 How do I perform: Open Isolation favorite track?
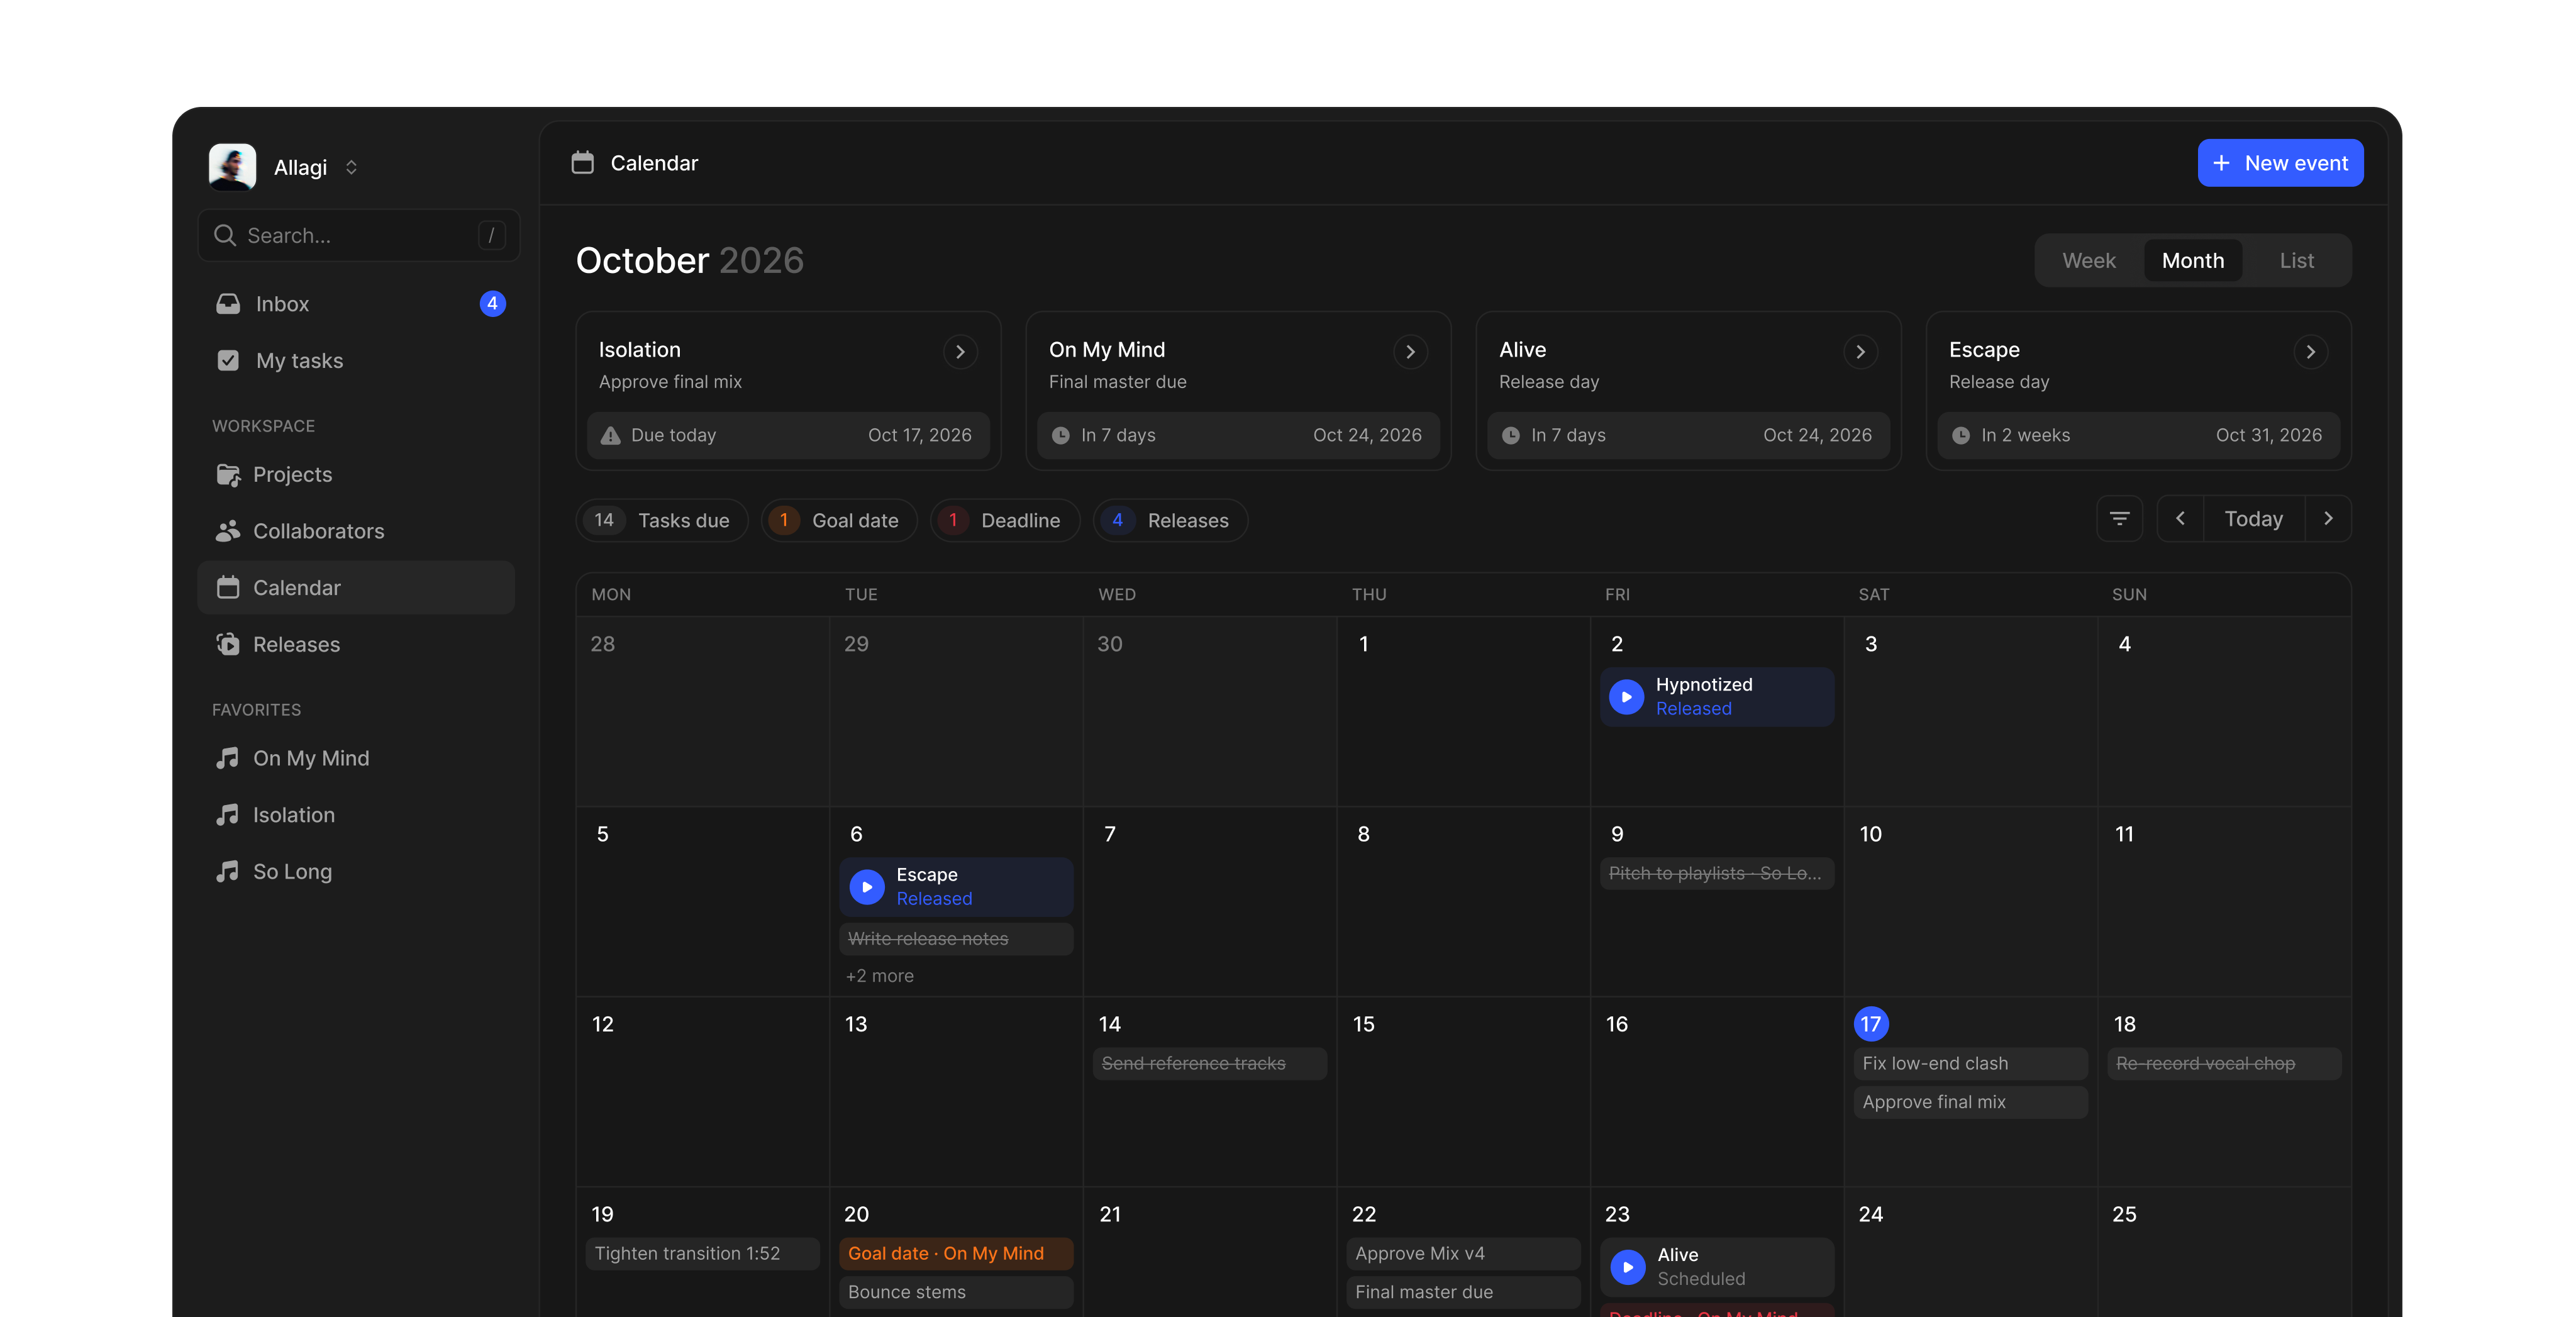tap(357, 815)
